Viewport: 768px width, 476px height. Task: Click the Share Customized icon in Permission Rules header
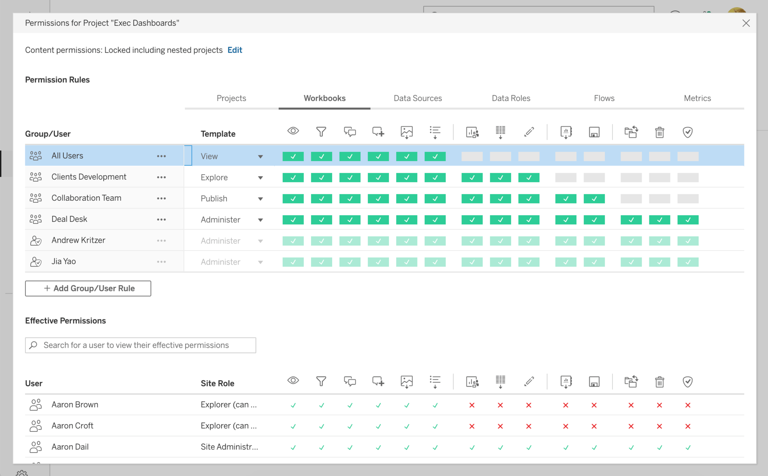click(472, 132)
